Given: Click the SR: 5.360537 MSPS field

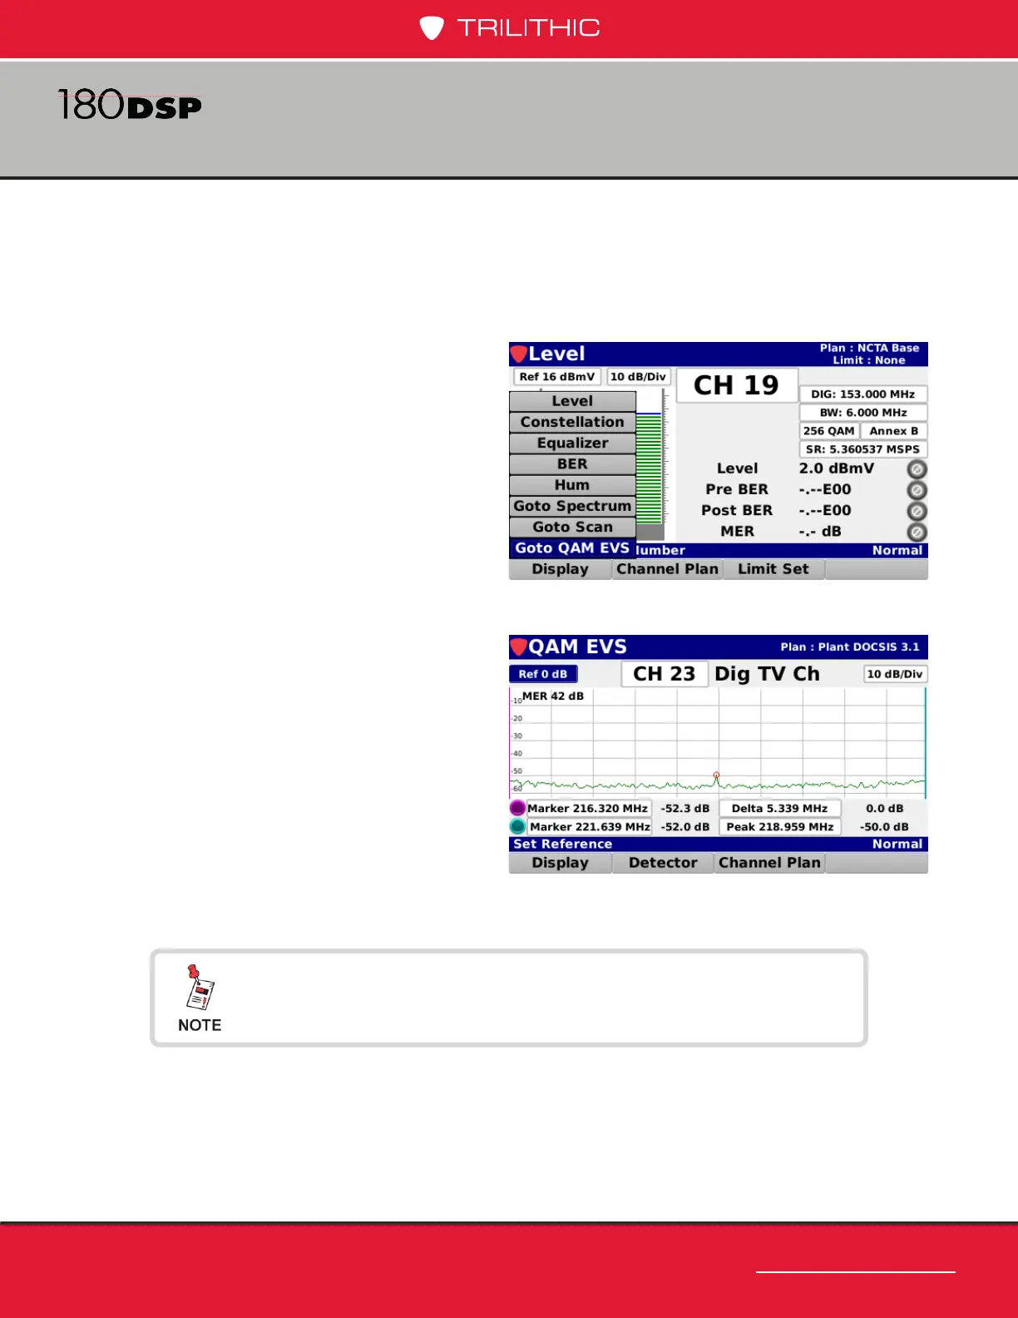Looking at the screenshot, I should click(x=863, y=449).
